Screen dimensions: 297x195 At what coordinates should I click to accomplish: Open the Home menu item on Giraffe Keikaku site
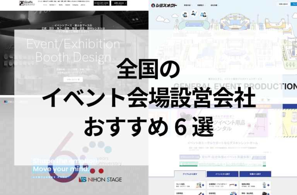(x=45, y=5)
